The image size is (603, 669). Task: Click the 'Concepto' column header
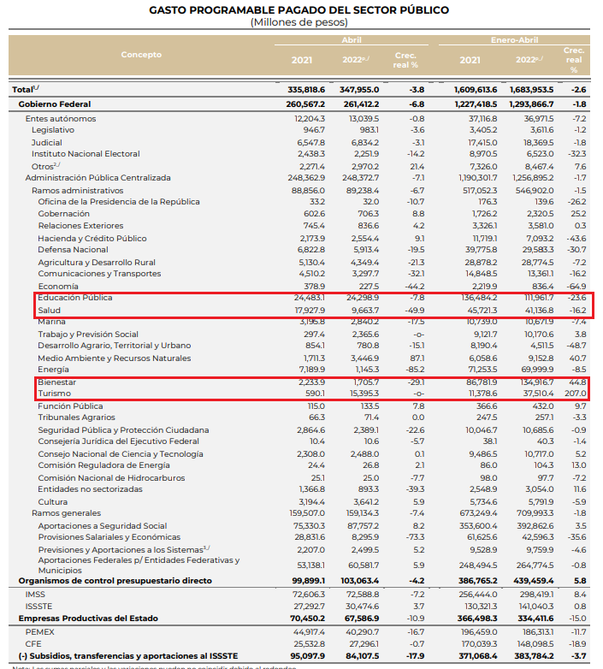click(141, 55)
